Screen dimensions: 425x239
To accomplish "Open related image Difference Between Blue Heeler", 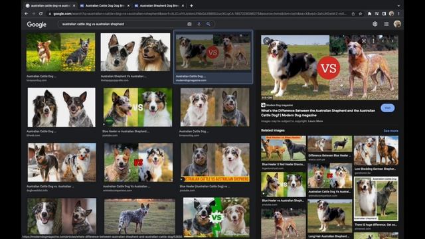I will coord(329,144).
